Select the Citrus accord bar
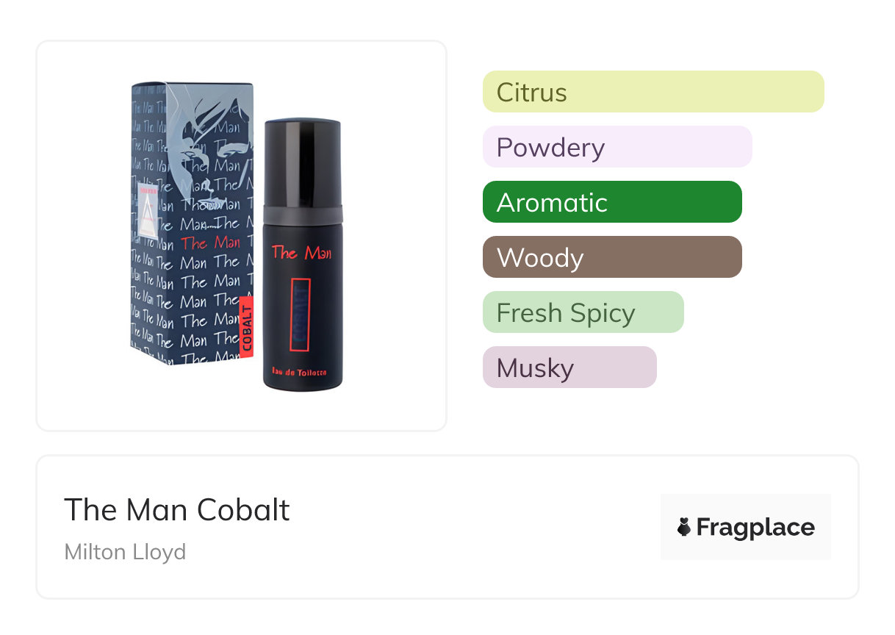895x635 pixels. pyautogui.click(x=653, y=92)
